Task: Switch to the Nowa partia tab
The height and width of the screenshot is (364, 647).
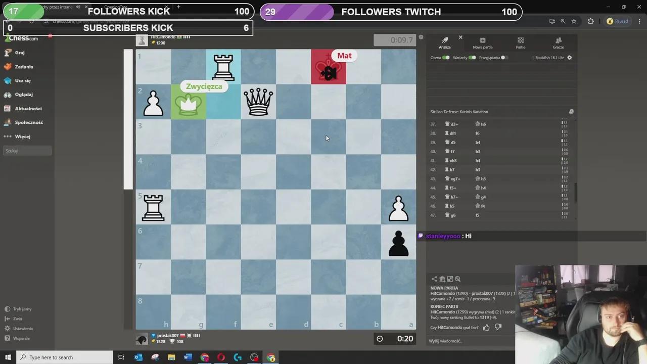Action: pyautogui.click(x=483, y=43)
